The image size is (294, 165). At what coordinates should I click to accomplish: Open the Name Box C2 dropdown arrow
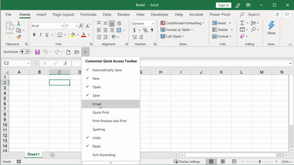tap(28, 63)
